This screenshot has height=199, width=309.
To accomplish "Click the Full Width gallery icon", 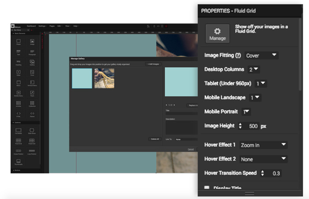I will tap(19, 131).
